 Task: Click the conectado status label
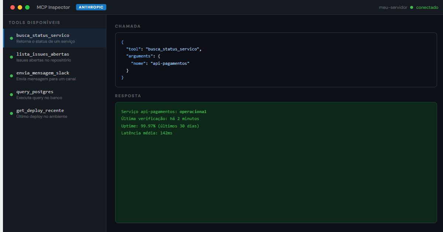pos(427,7)
